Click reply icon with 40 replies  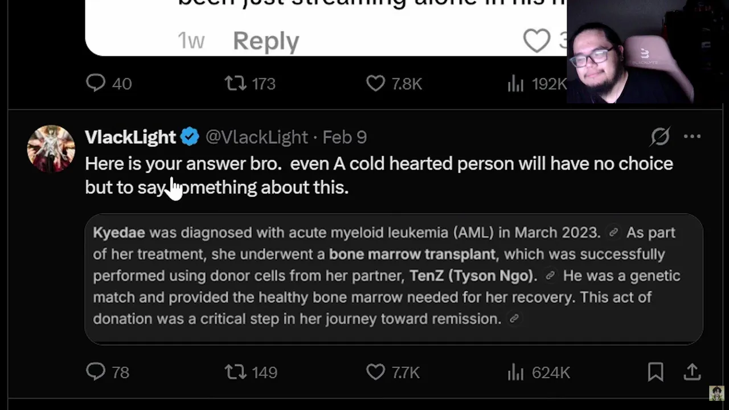[96, 83]
